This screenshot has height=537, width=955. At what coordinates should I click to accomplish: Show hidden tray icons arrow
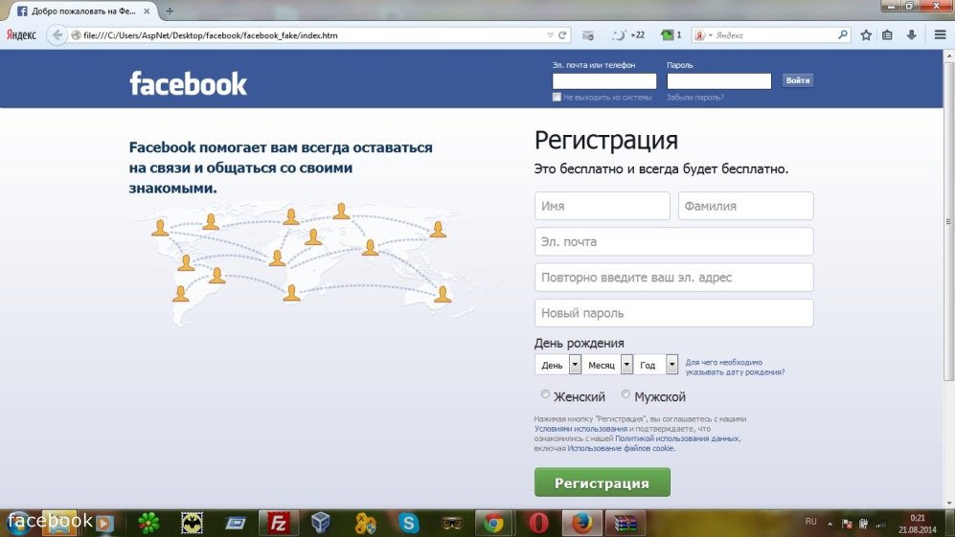tap(830, 523)
